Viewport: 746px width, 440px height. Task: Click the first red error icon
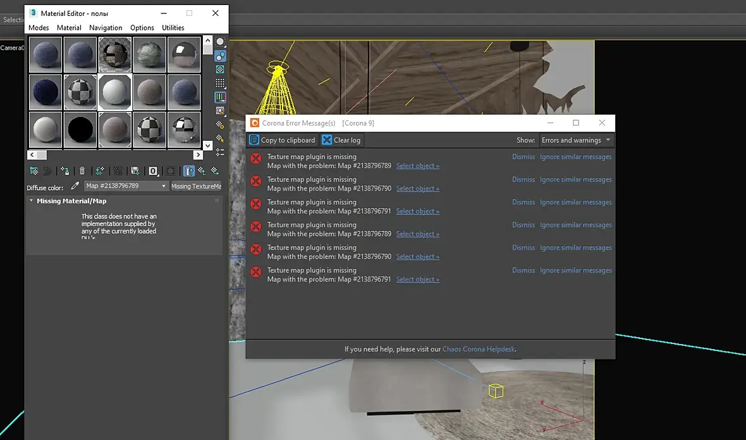point(256,158)
